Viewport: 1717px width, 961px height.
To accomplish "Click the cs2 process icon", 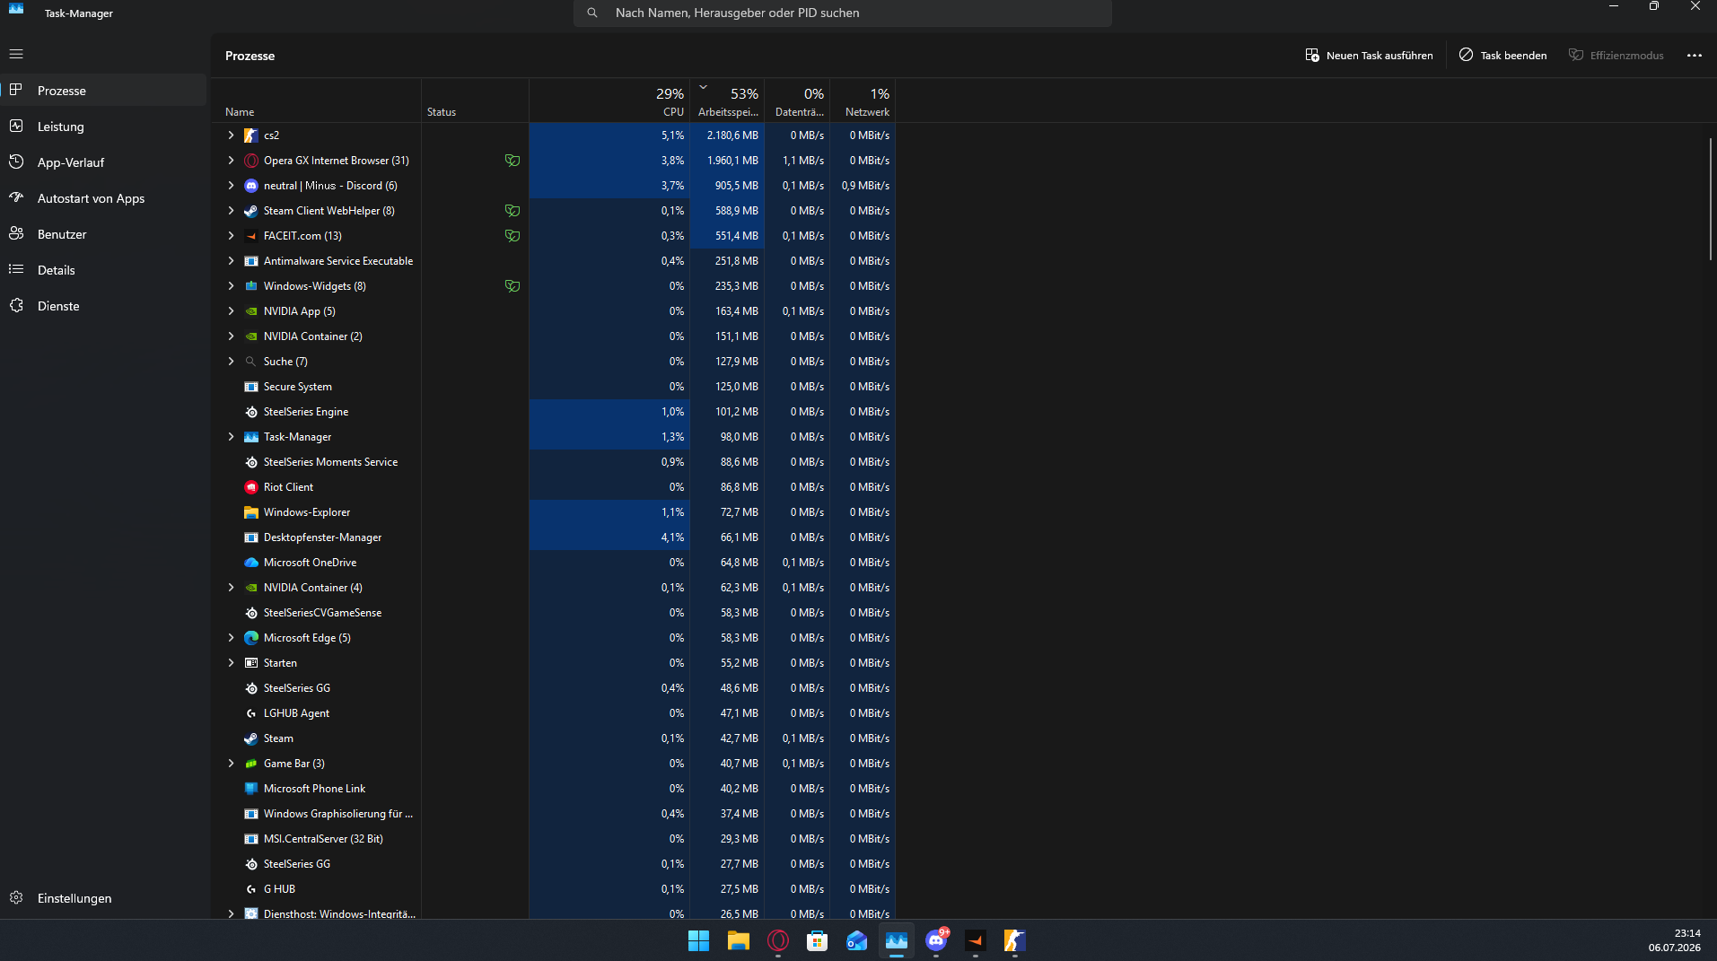I will (x=251, y=135).
